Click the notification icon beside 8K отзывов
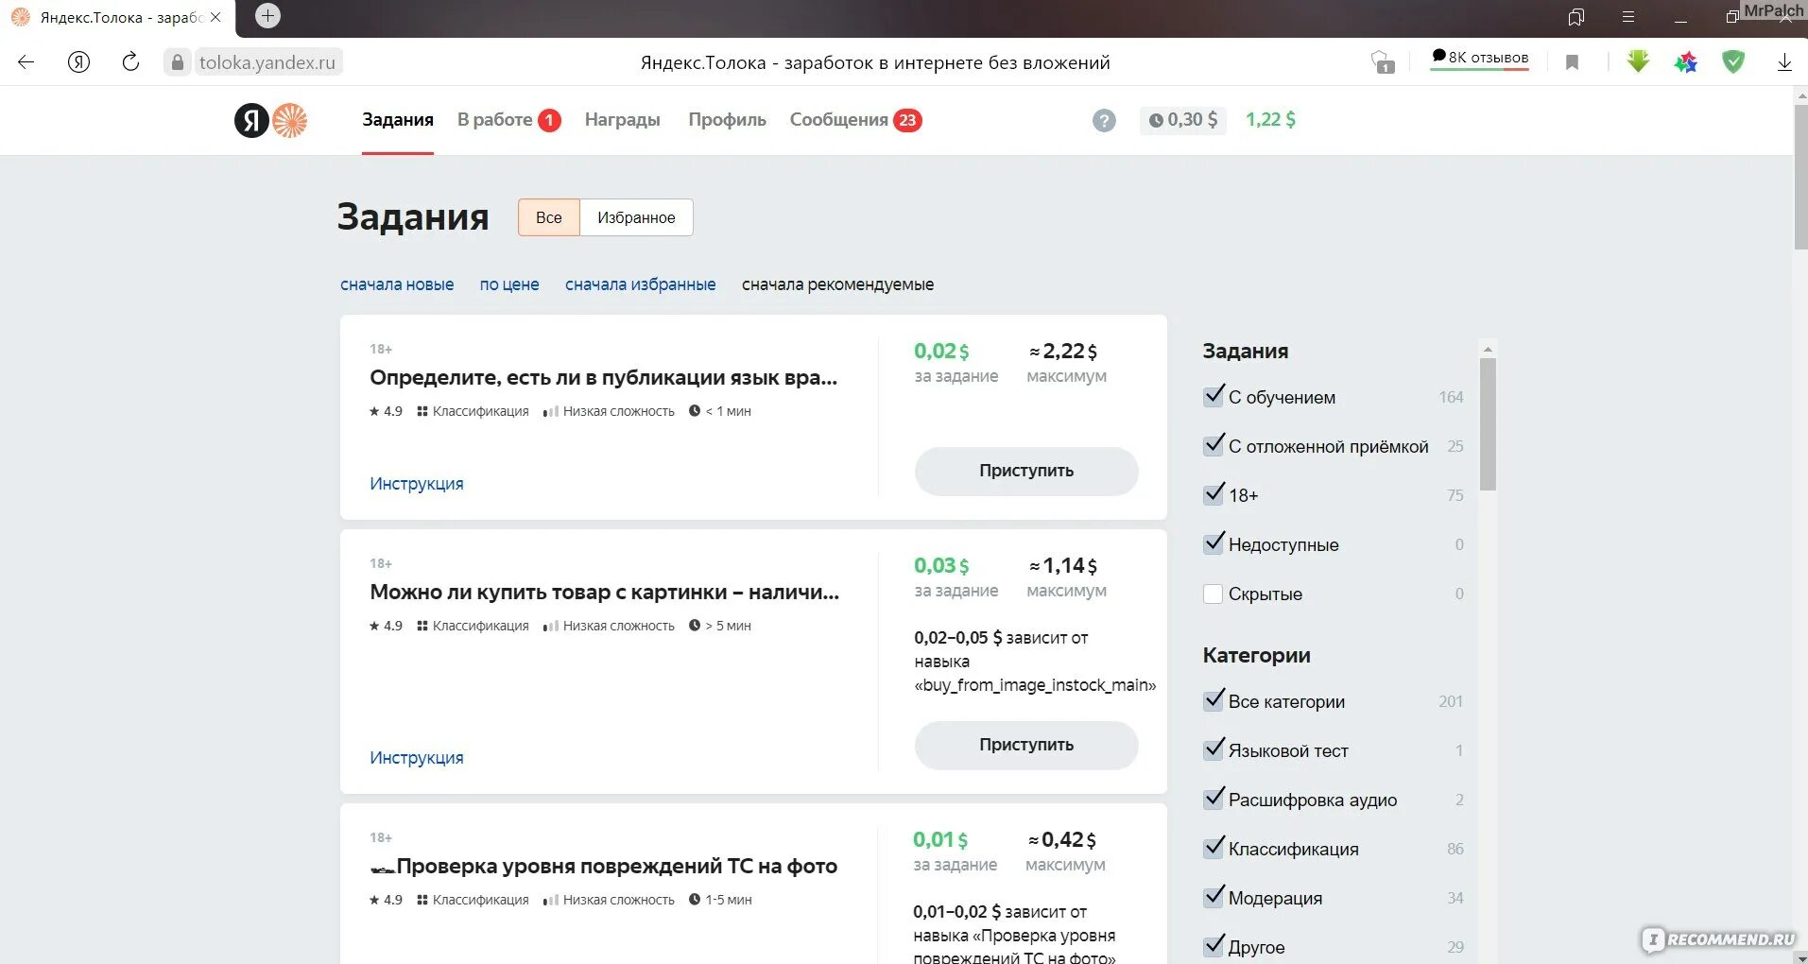 (x=1384, y=62)
